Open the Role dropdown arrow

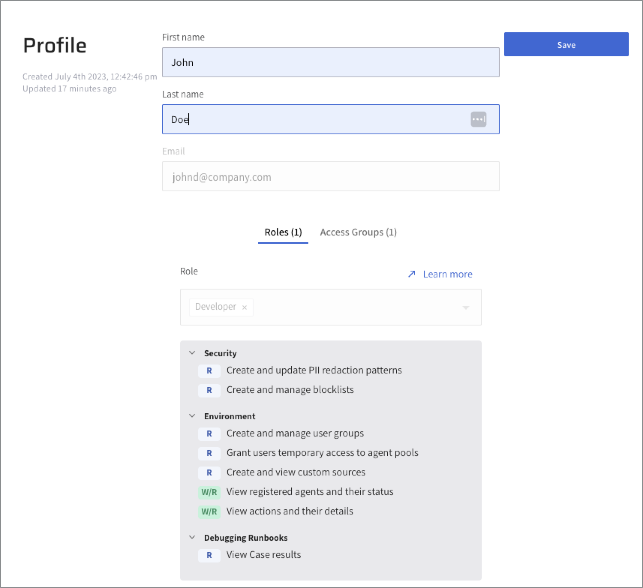pos(466,307)
